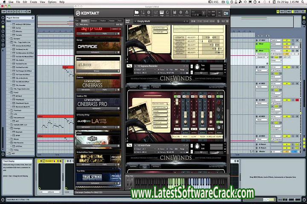
Task: Select Cyclop in Plug-In Devices list
Action: coord(18,28)
